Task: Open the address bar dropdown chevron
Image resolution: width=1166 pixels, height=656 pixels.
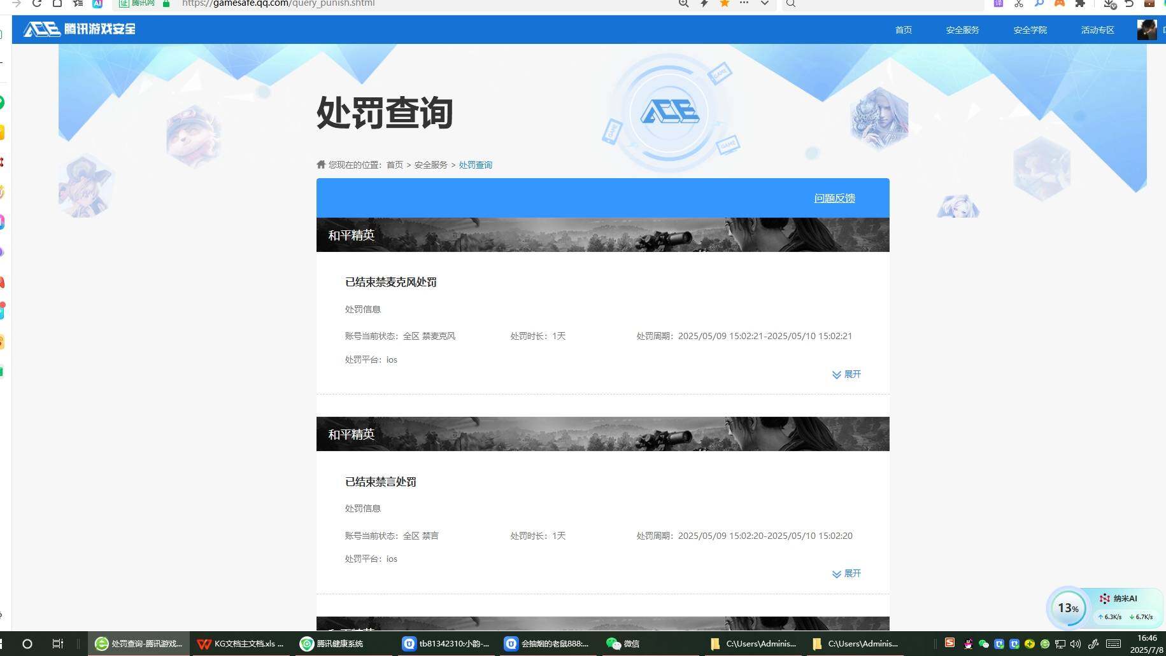Action: coord(764,4)
